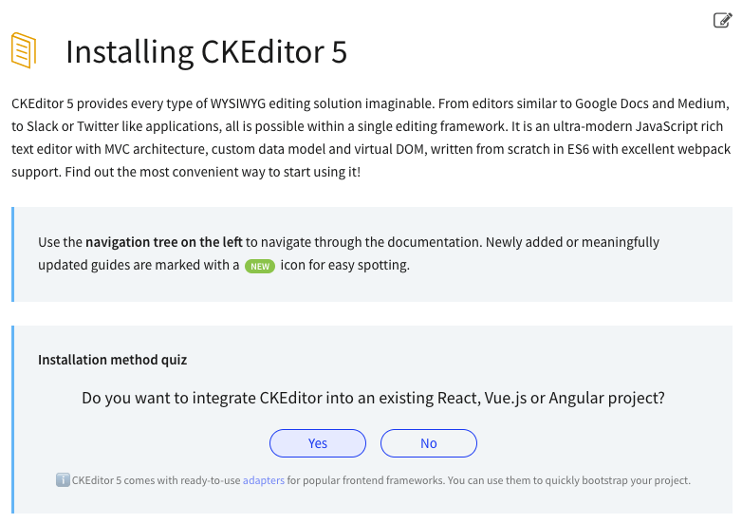The image size is (742, 523).
Task: Click the intro paragraph starting 'CKEditor 5 provides'
Action: point(371,138)
